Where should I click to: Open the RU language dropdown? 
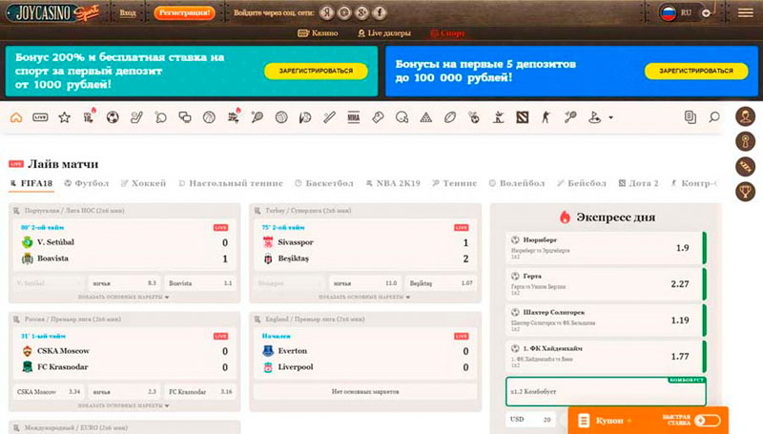pyautogui.click(x=685, y=13)
